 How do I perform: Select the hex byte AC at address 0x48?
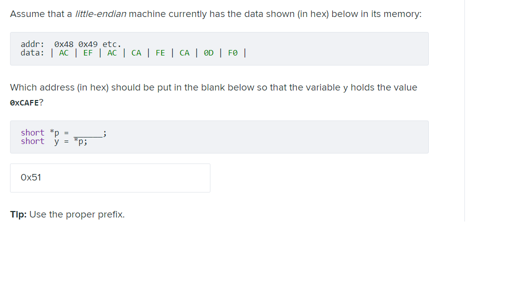point(63,52)
